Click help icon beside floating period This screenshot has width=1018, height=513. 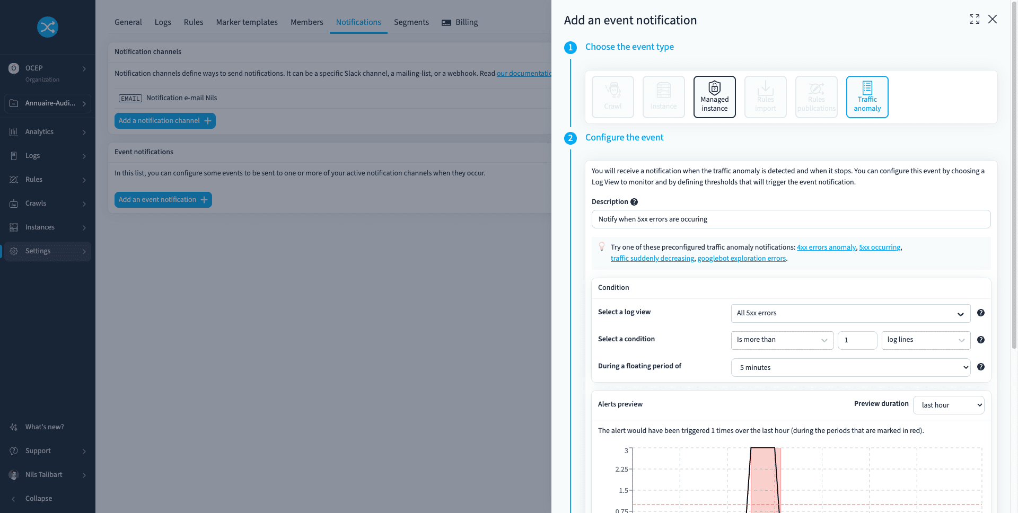(980, 367)
